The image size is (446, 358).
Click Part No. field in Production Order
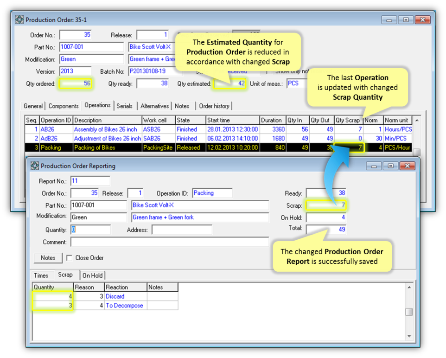(x=92, y=47)
